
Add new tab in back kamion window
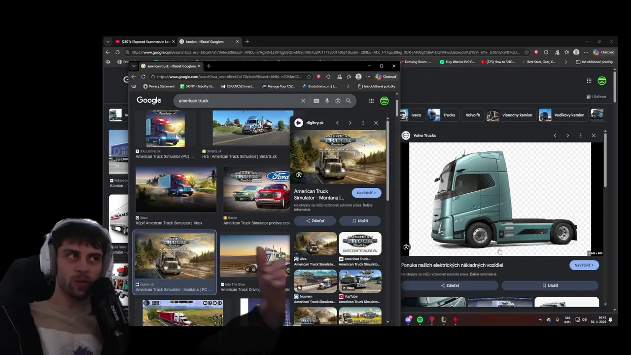click(247, 41)
